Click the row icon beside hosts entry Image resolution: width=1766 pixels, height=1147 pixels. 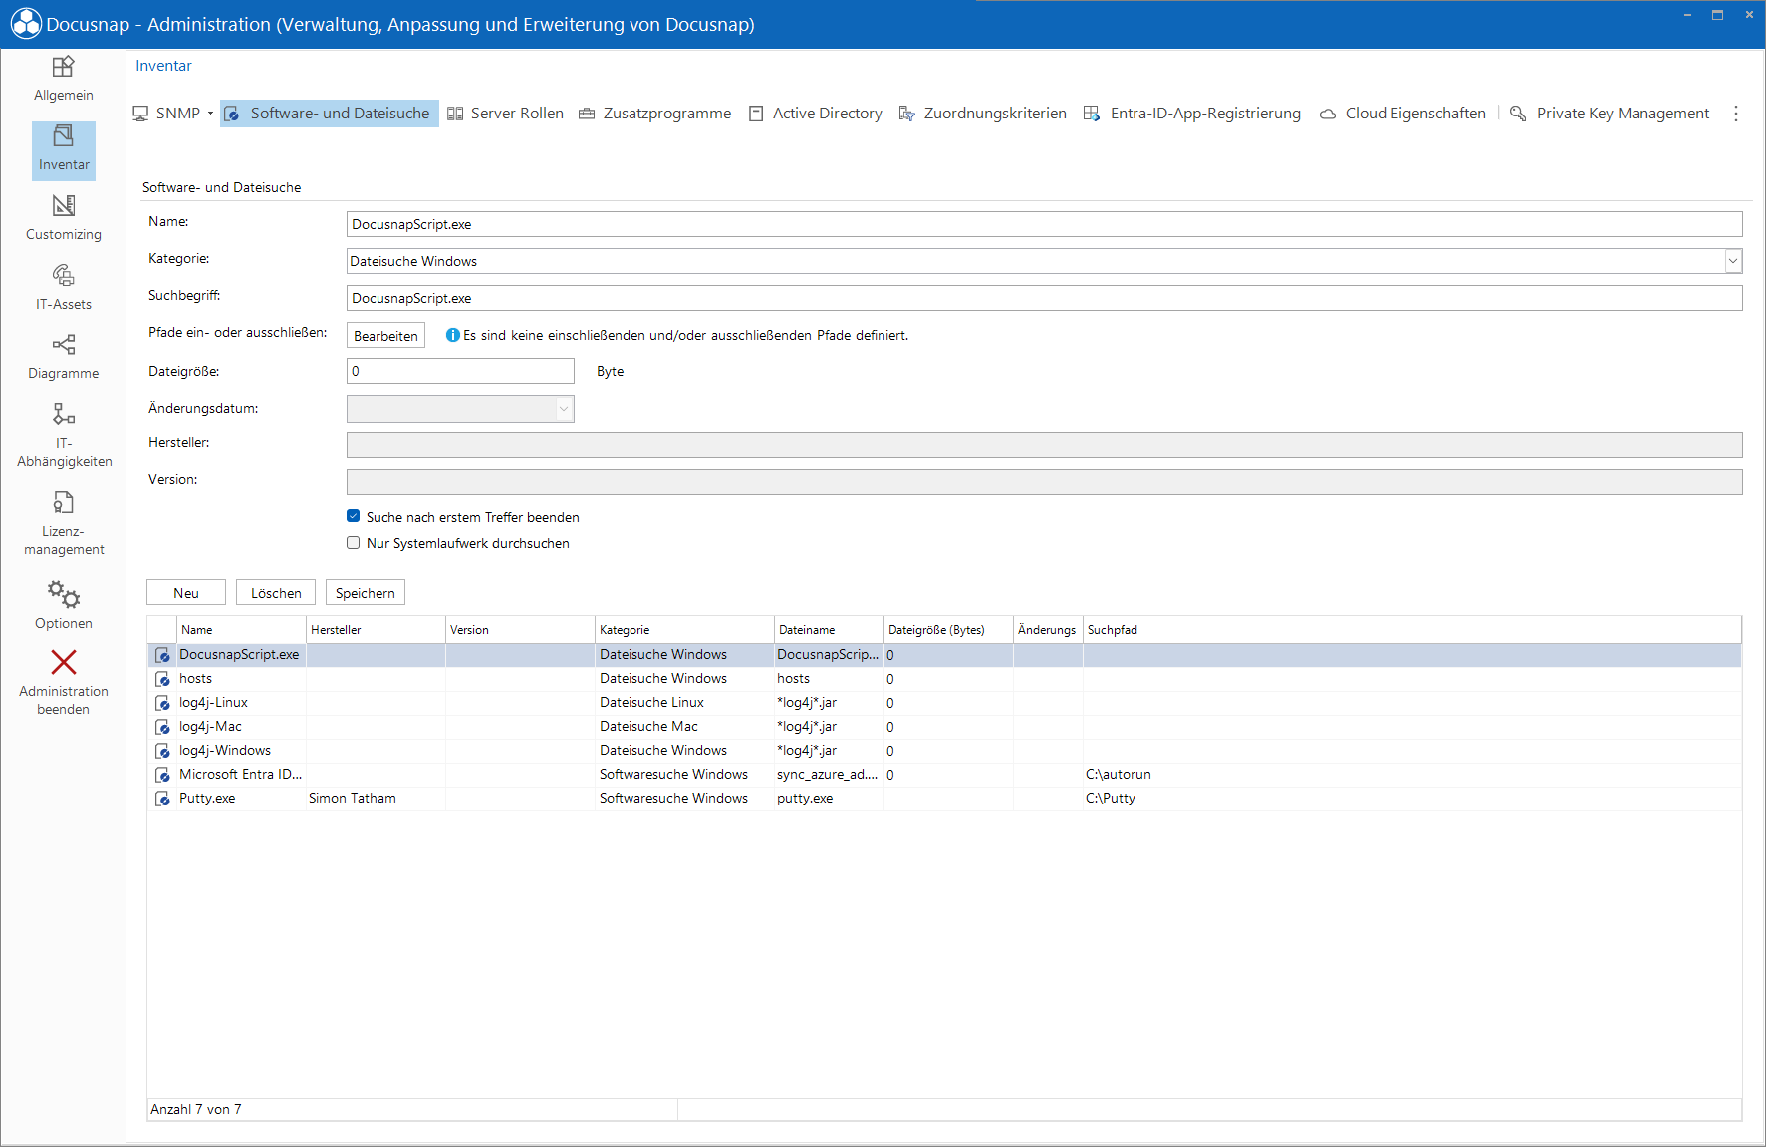tap(162, 679)
